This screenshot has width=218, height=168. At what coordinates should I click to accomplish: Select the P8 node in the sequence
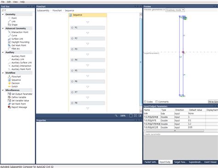coord(88,103)
